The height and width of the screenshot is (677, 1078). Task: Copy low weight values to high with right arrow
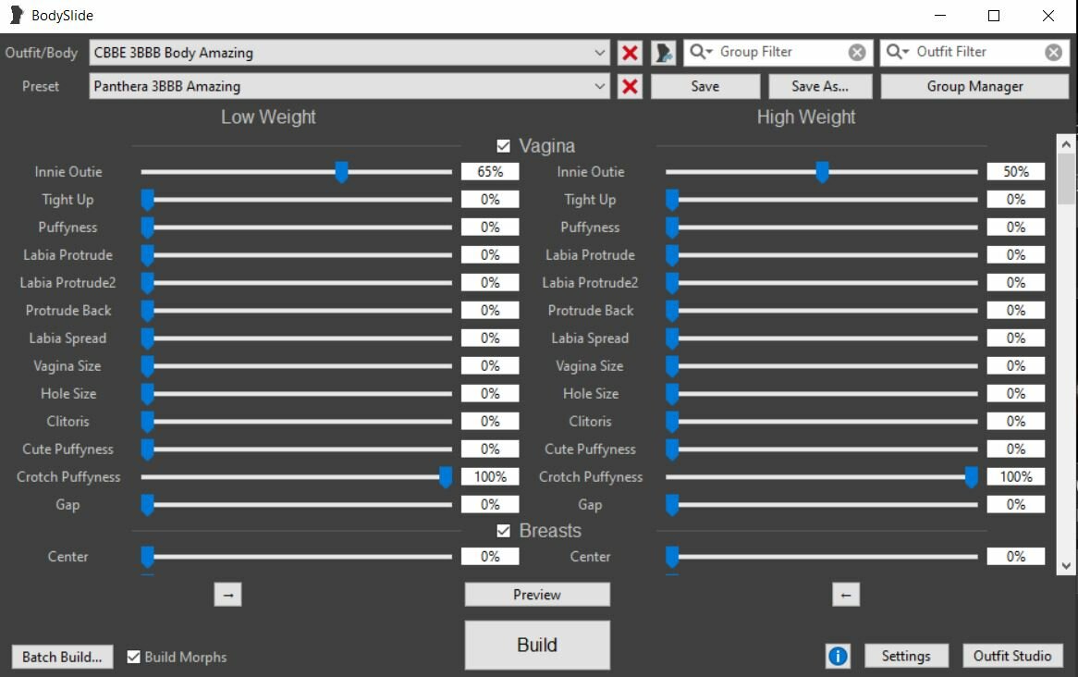(x=227, y=595)
